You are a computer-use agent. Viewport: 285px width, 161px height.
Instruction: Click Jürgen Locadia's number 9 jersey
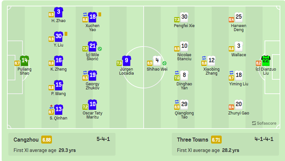pos(127,61)
